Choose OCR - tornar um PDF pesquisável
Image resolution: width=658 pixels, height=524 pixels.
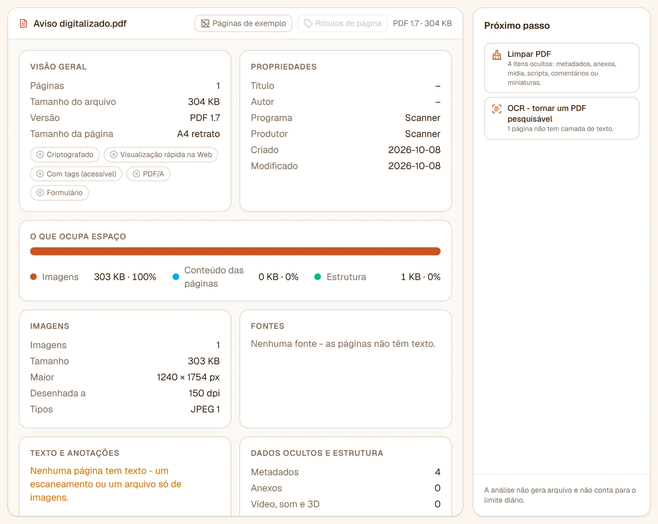(x=561, y=118)
